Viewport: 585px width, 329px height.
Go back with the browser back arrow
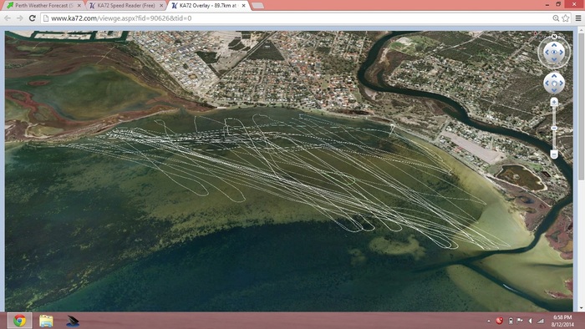[x=8, y=18]
